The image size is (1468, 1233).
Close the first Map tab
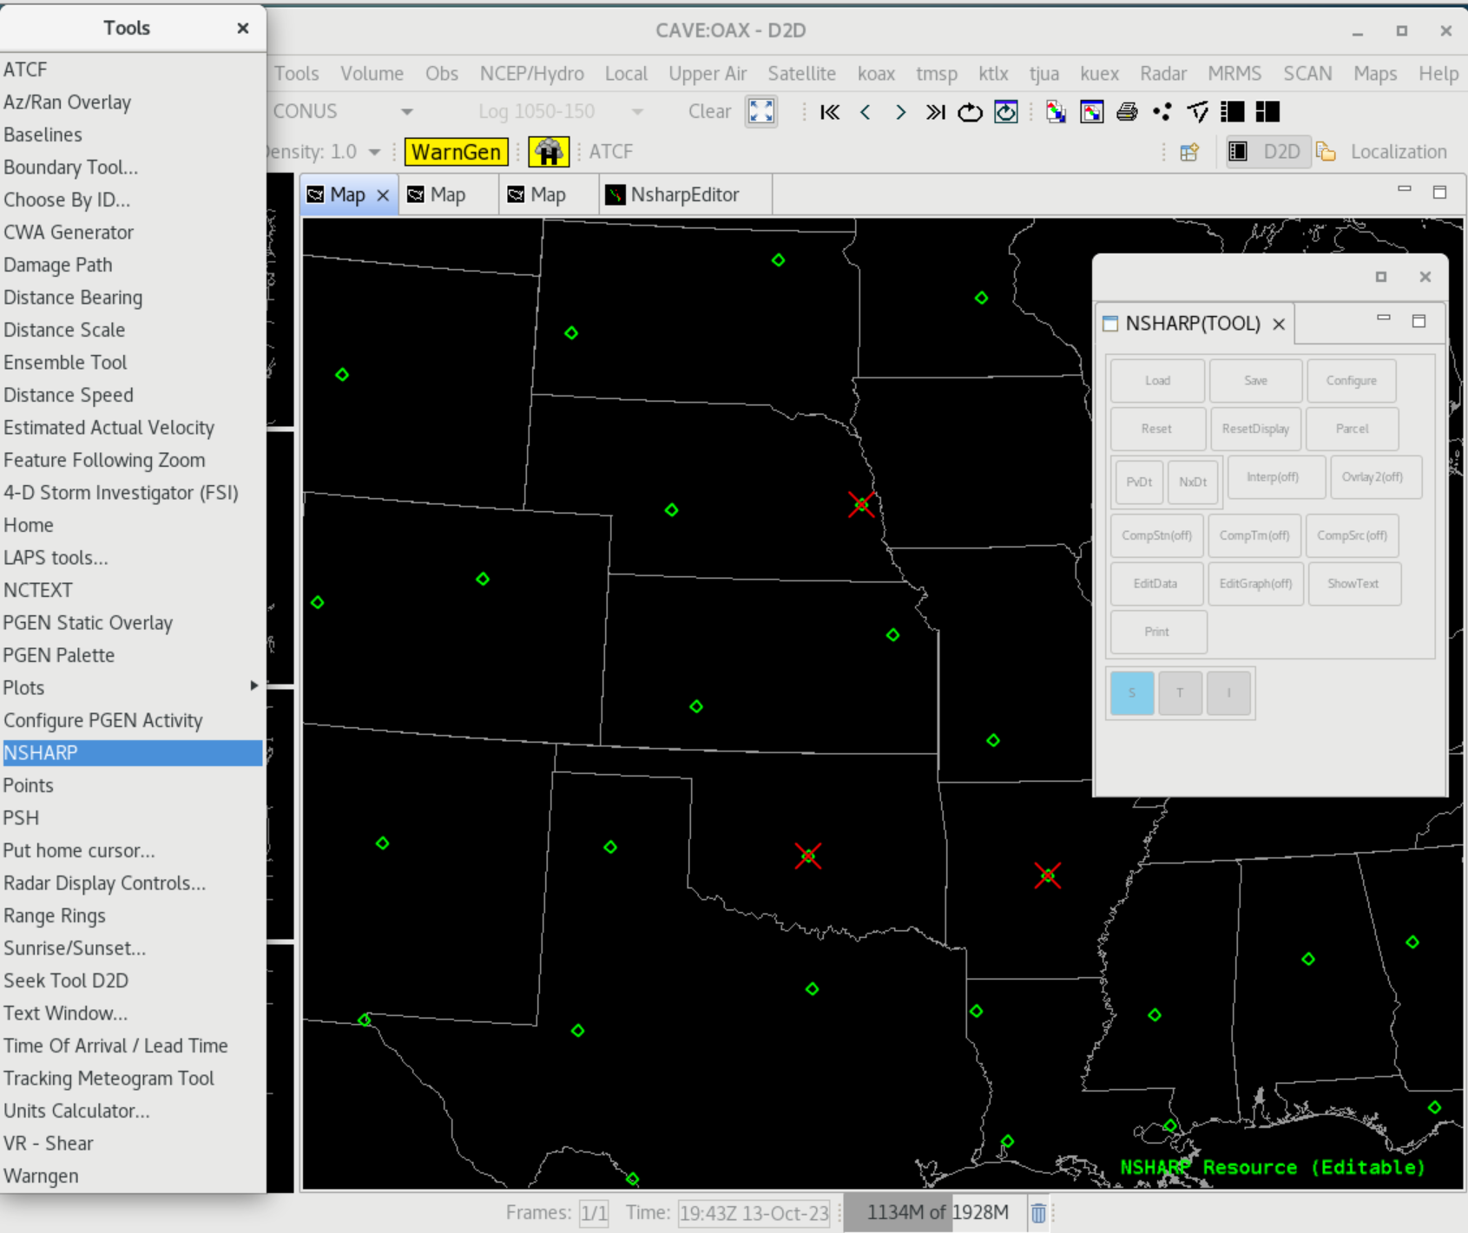[x=383, y=196]
